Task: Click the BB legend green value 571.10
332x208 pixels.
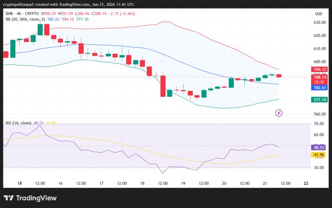Action: (x=83, y=19)
